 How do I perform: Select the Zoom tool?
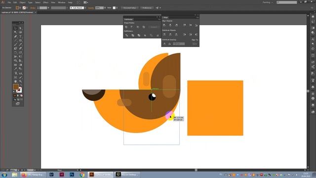20,81
